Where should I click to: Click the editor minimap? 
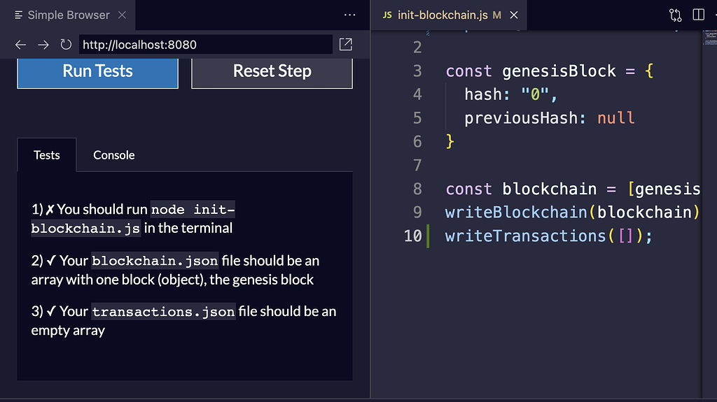[x=709, y=42]
